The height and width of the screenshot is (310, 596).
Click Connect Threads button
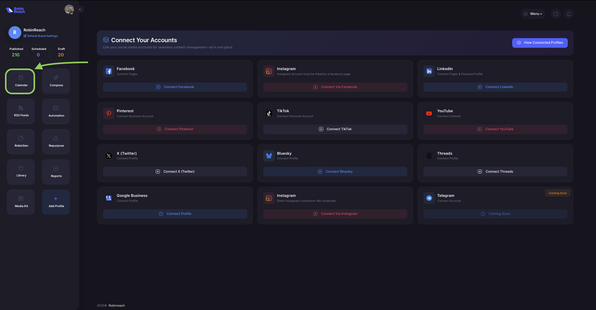[x=495, y=172]
